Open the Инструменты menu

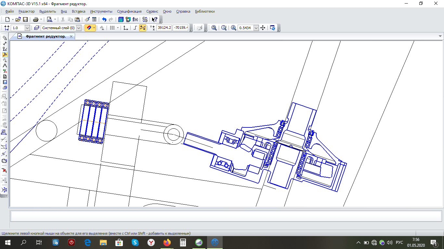tap(101, 11)
